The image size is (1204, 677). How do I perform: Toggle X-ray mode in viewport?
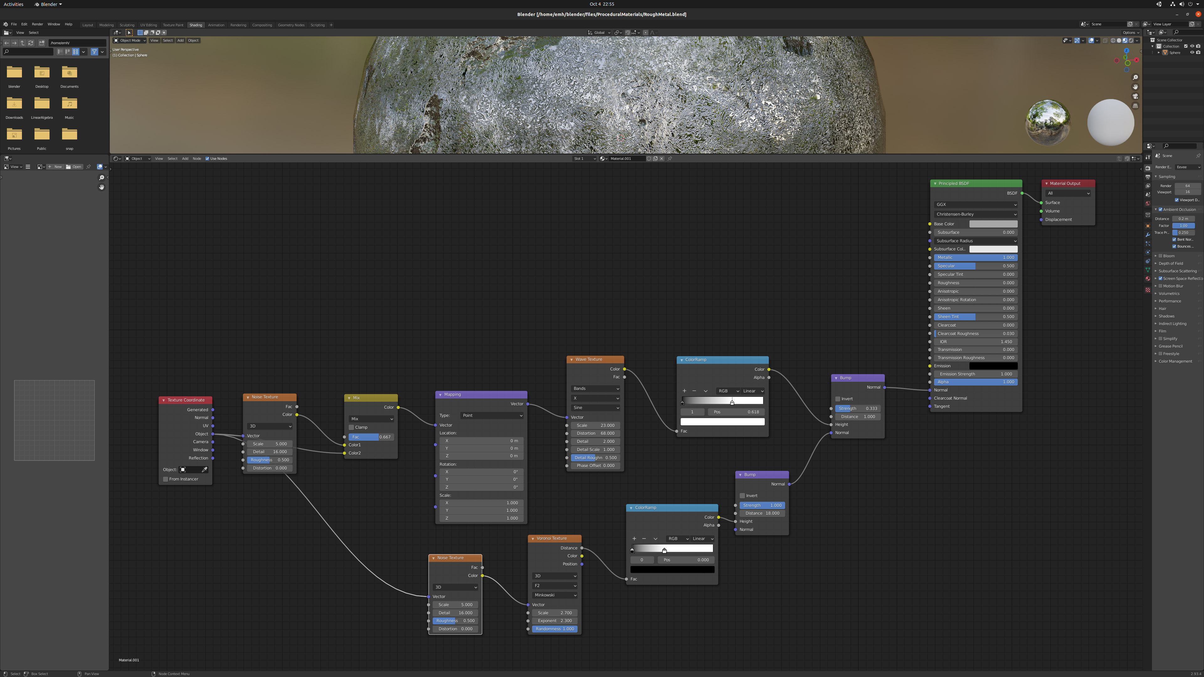pos(1105,41)
